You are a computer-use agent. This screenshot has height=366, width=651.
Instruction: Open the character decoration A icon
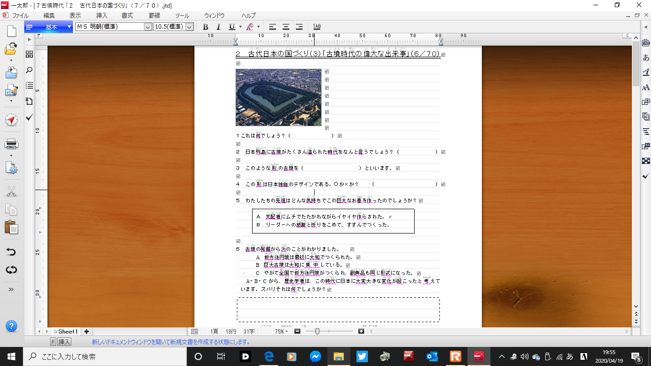tap(646, 72)
